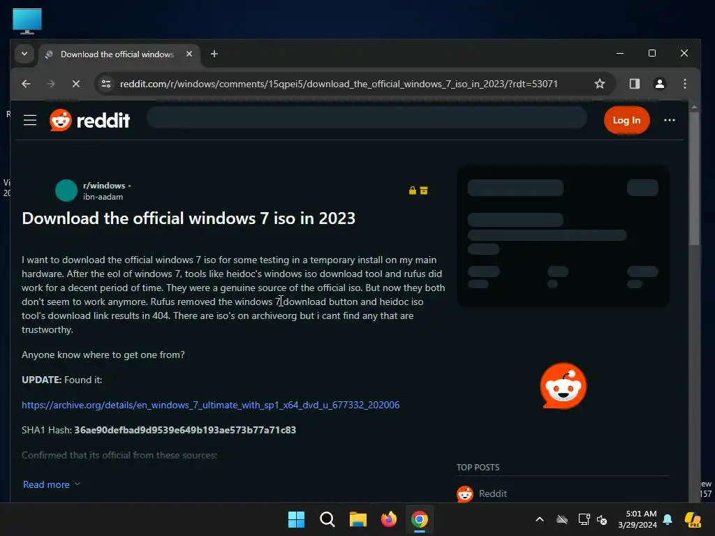
Task: Click the 'TOP POSTS' heading
Action: click(x=478, y=467)
